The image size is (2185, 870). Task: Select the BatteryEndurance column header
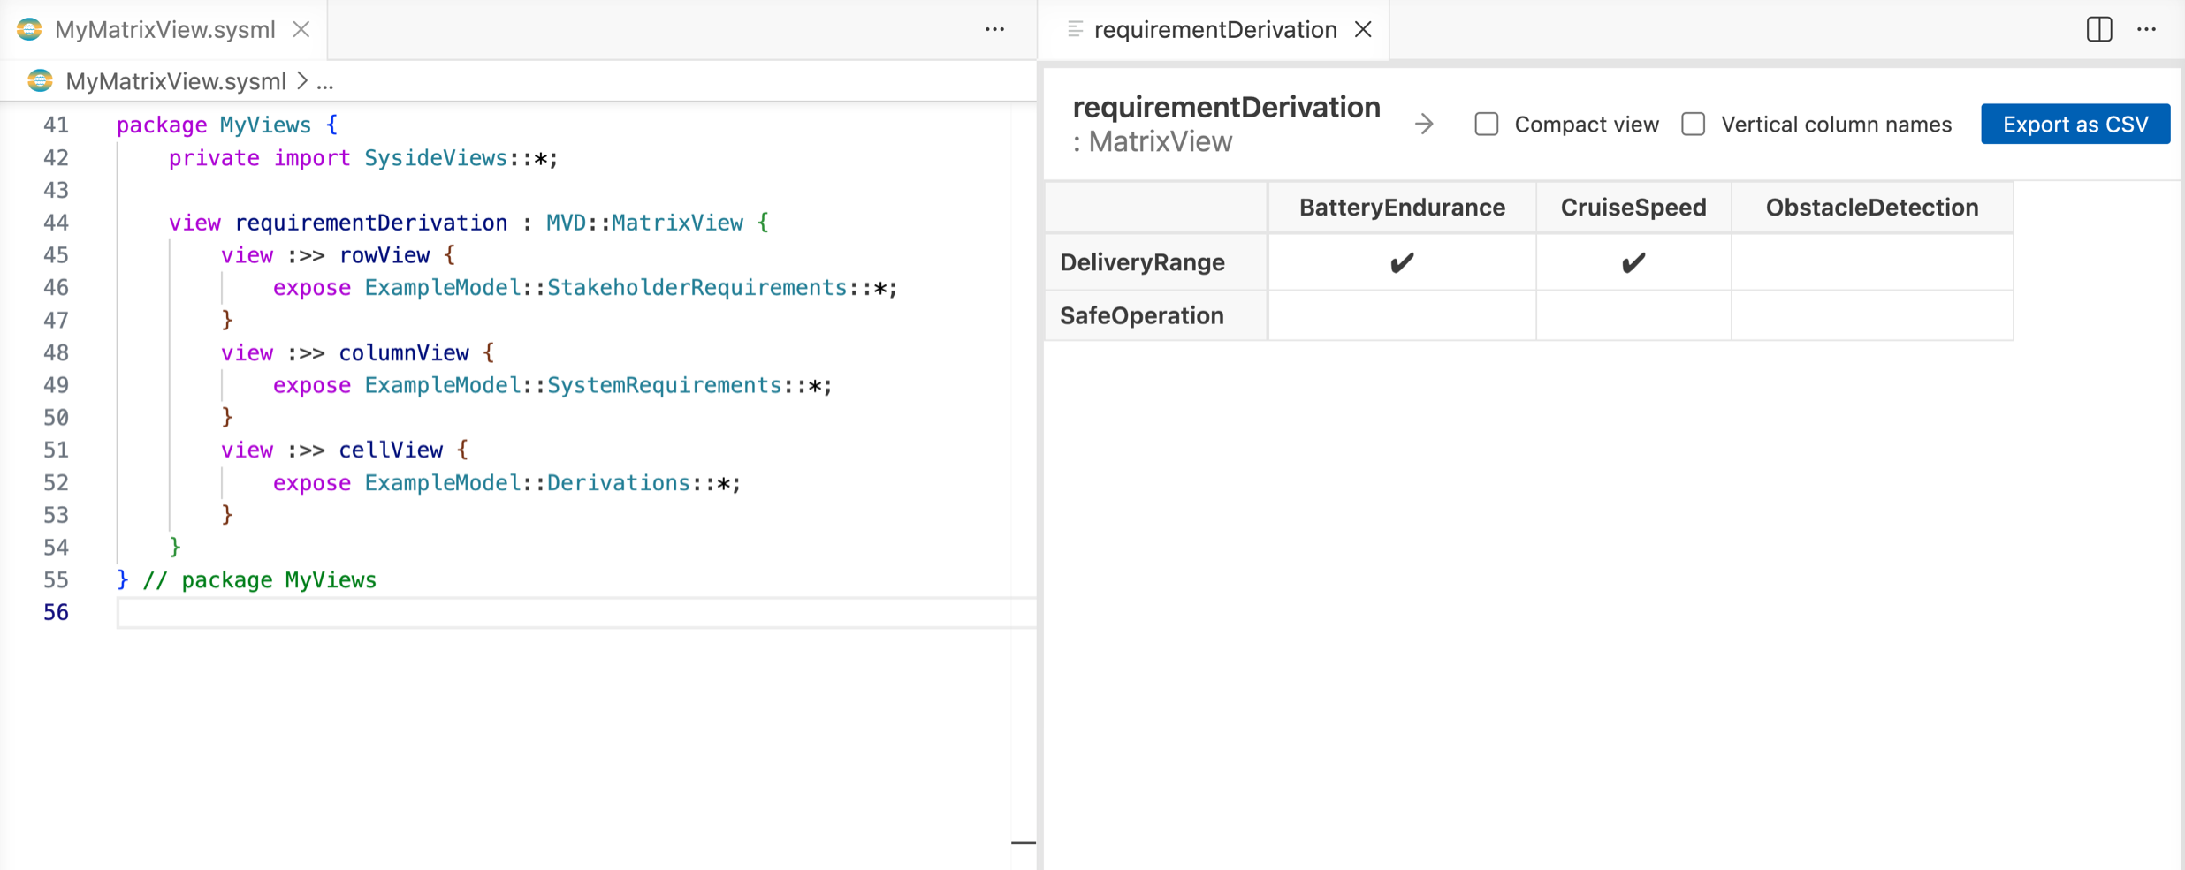click(x=1402, y=208)
